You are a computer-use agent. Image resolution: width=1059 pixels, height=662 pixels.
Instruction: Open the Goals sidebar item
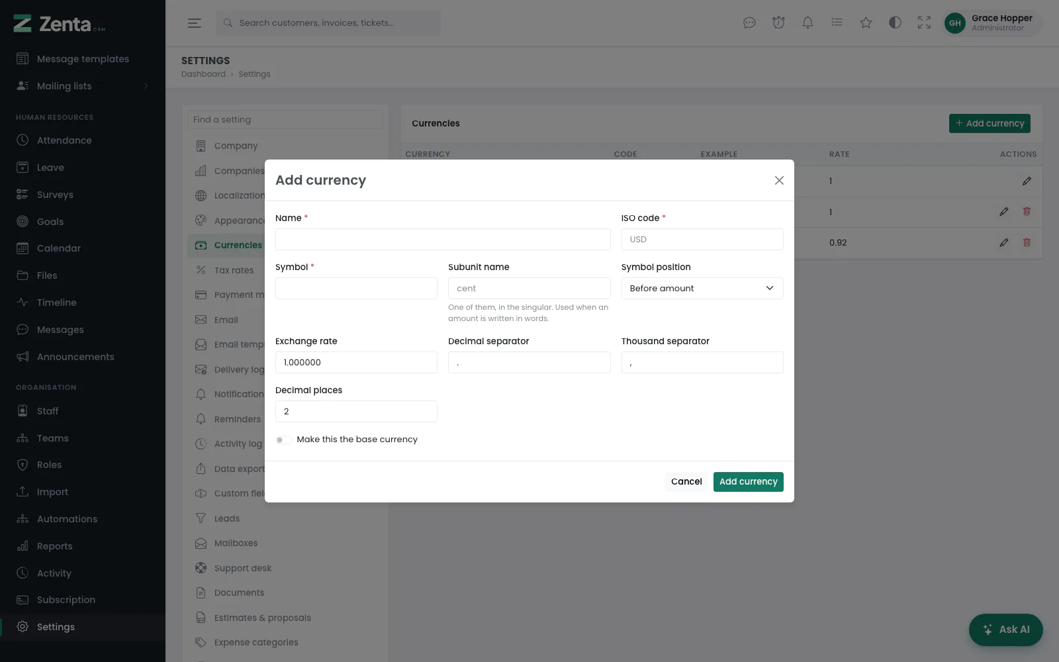[83, 222]
